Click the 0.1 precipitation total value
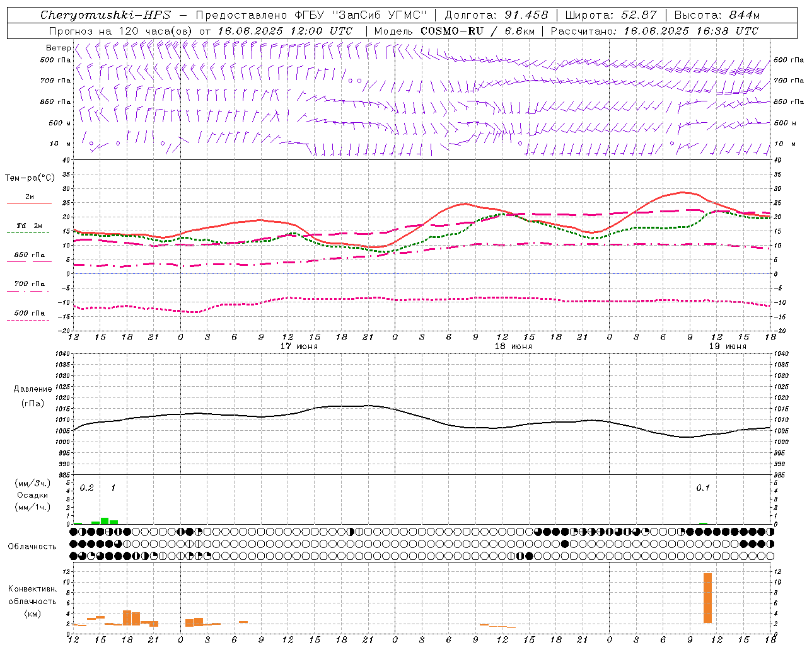807x645 pixels. (702, 488)
